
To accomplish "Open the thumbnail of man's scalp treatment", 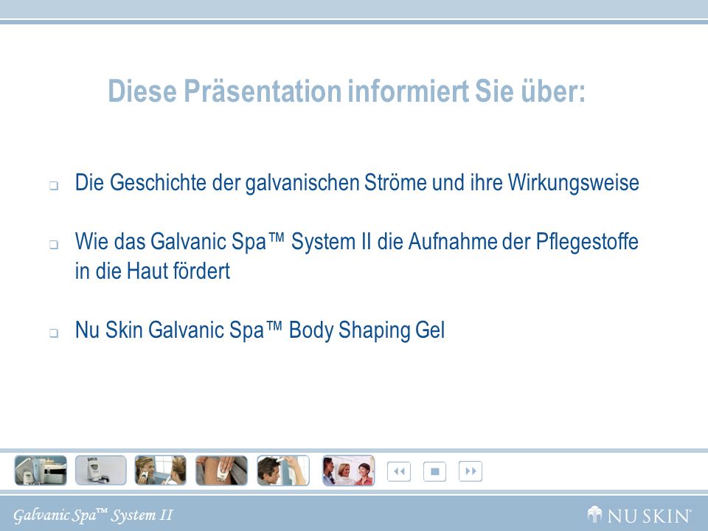I will [283, 471].
